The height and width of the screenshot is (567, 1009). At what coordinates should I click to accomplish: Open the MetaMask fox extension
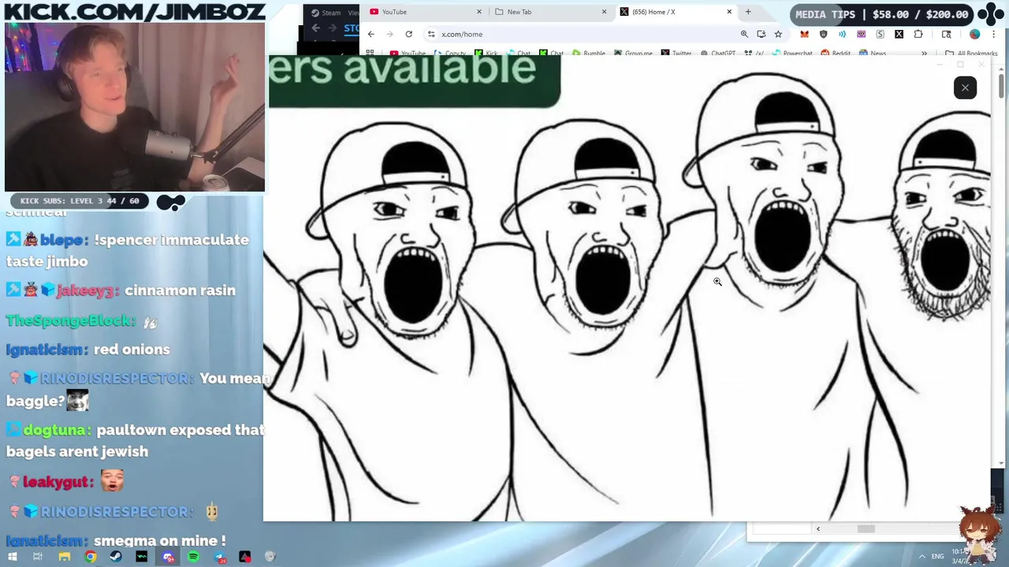(x=804, y=34)
